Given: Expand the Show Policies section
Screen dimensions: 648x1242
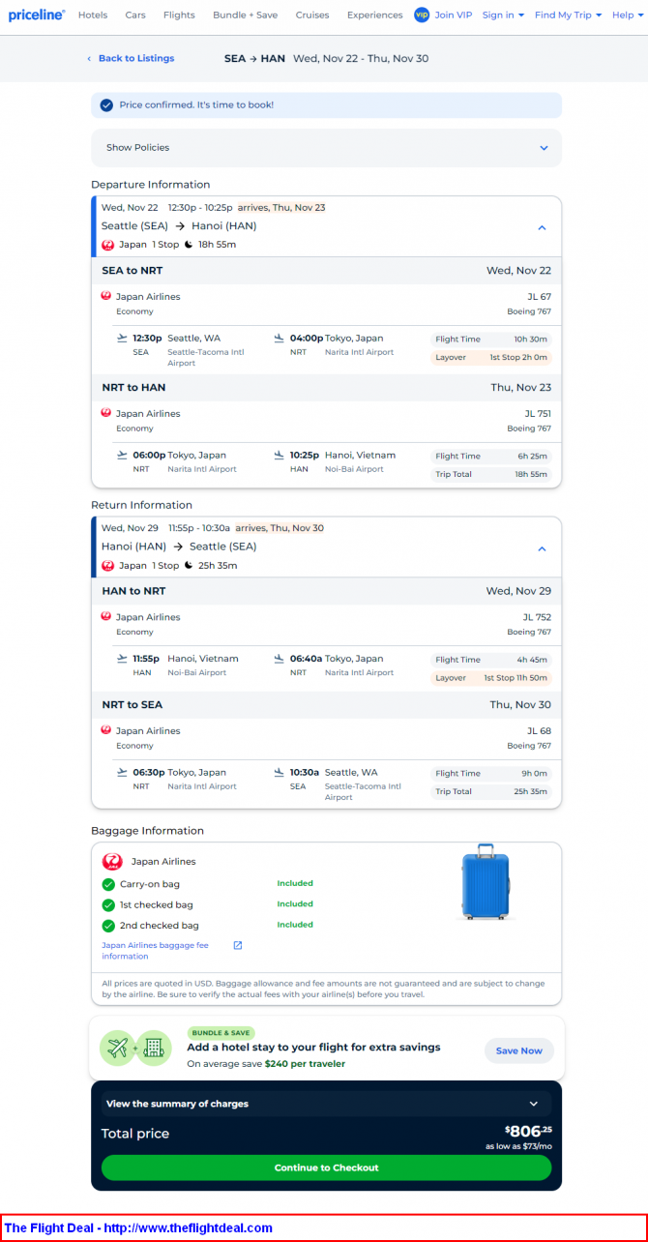Looking at the screenshot, I should click(326, 148).
